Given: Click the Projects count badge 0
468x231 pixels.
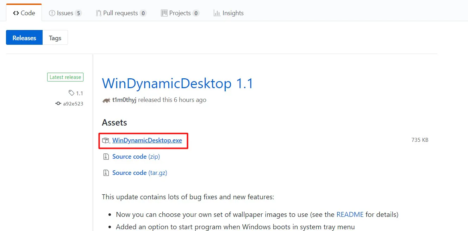Looking at the screenshot, I should click(196, 13).
